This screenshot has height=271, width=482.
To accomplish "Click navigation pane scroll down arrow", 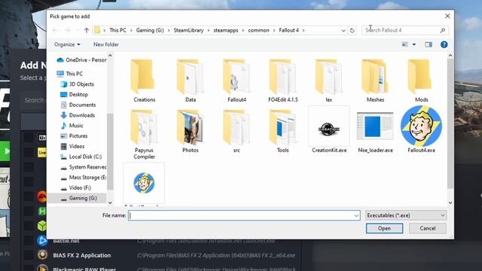I will pos(110,202).
